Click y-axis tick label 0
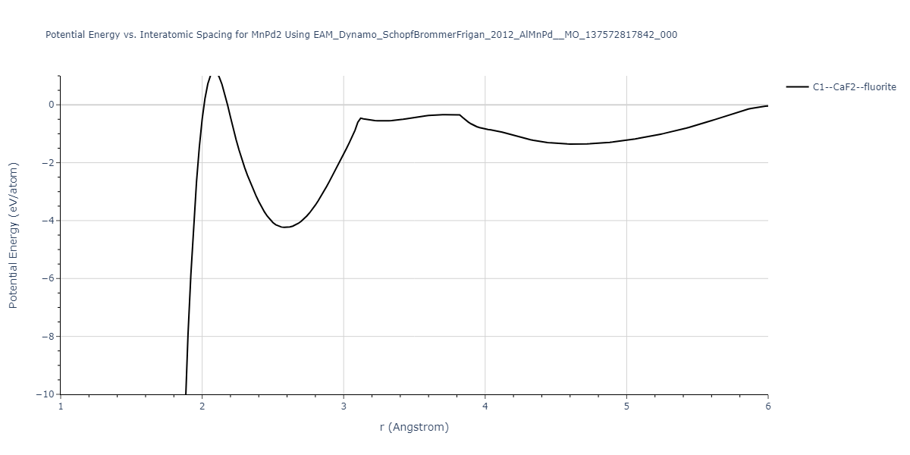The image size is (910, 455). 50,105
